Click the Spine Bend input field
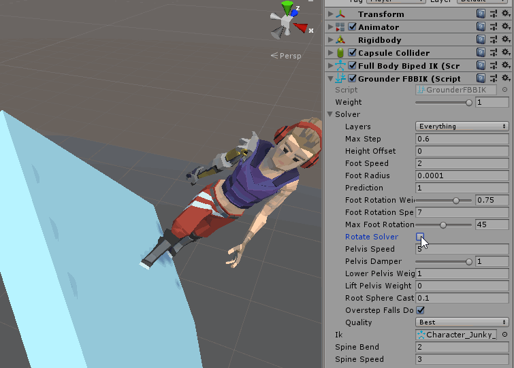 click(x=462, y=347)
